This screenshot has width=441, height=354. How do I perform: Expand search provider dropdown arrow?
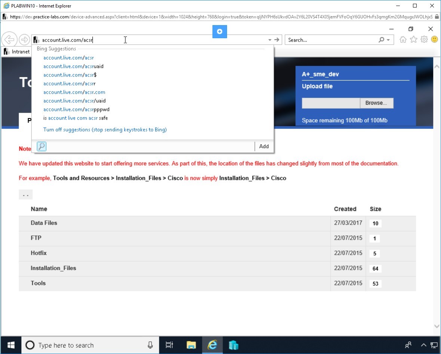[388, 40]
